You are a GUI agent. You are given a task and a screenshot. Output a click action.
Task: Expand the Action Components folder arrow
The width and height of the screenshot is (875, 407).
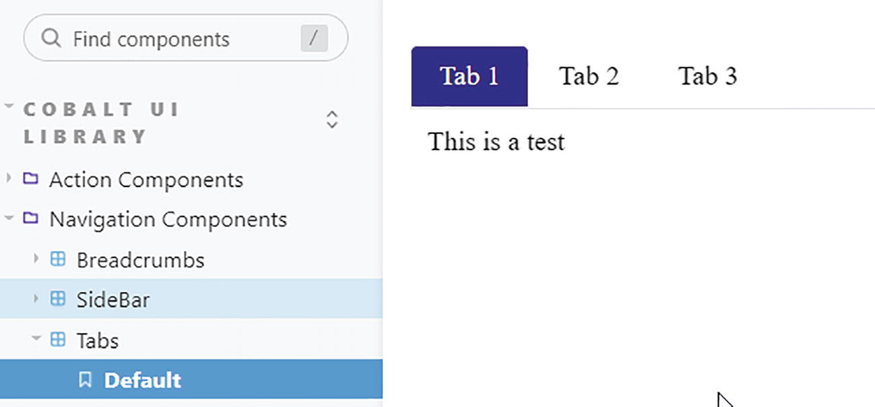pos(9,179)
